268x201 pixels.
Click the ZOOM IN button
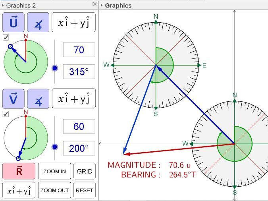(54, 171)
